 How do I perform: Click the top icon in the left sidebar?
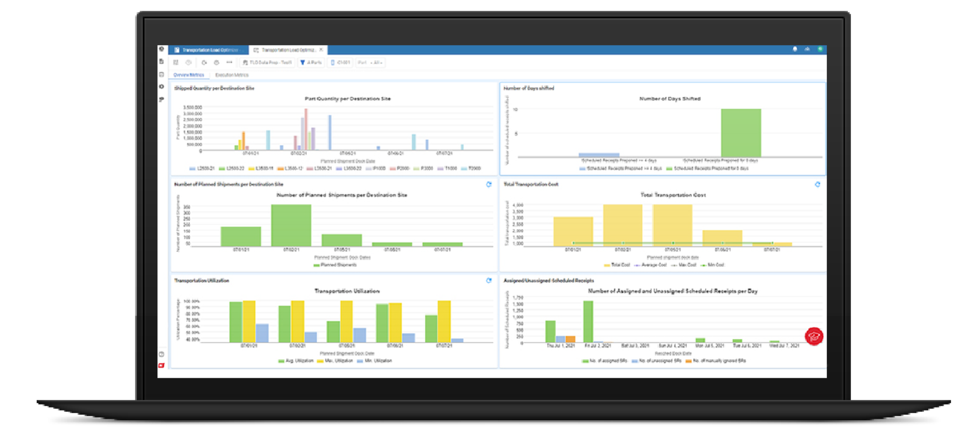[x=161, y=49]
